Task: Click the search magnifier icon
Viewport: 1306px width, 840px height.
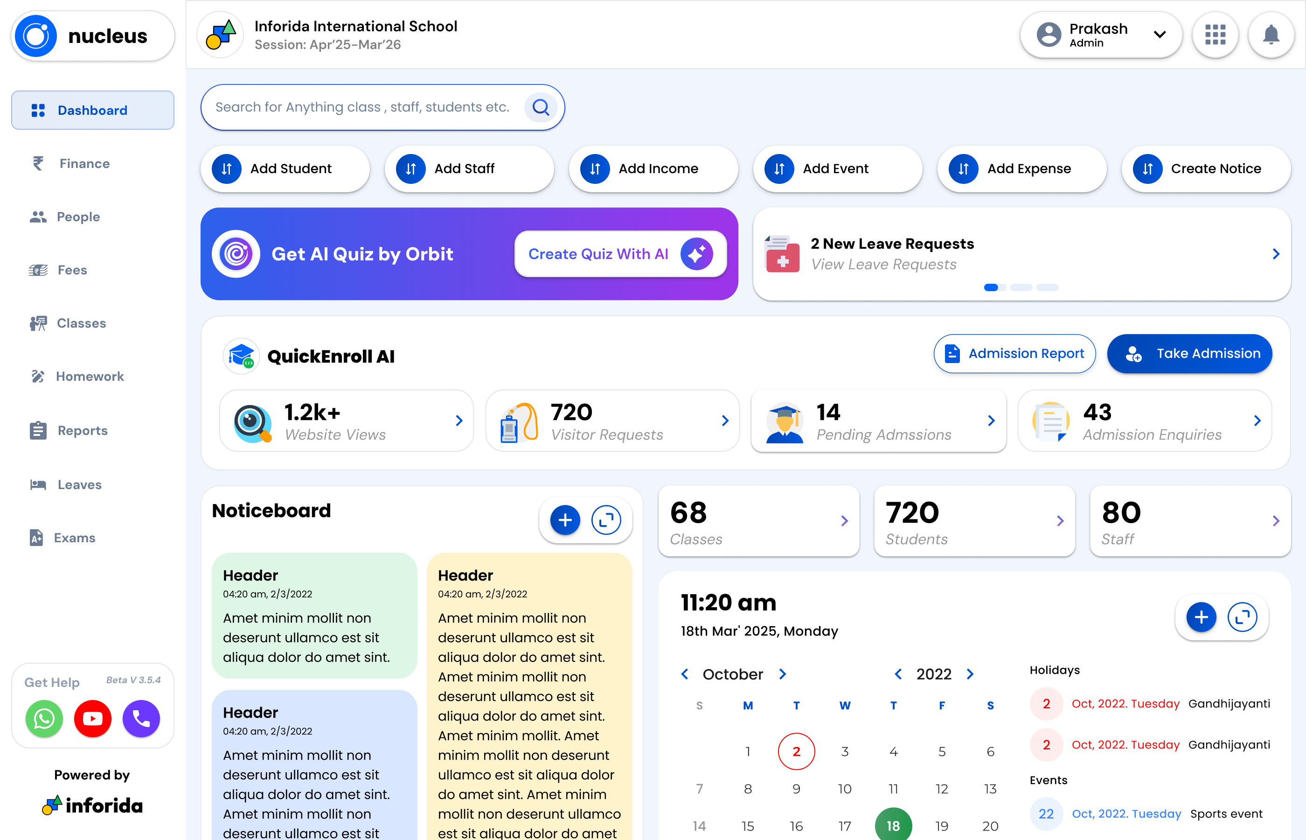Action: (541, 107)
